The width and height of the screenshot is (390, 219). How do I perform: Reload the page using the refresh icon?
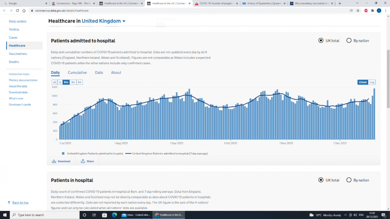tap(18, 11)
